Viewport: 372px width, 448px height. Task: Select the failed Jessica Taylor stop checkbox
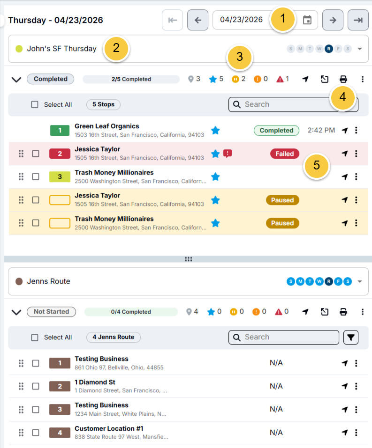36,154
